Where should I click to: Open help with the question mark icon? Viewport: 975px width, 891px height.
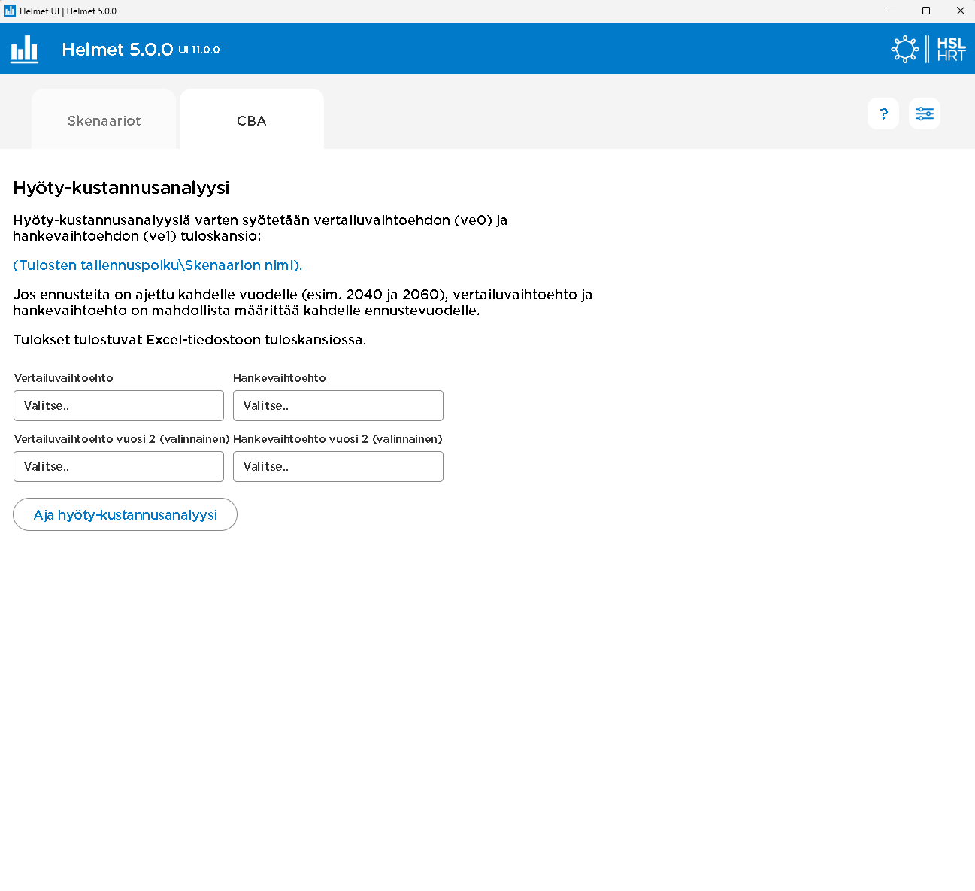tap(883, 114)
